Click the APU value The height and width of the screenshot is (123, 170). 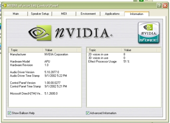click(47, 61)
